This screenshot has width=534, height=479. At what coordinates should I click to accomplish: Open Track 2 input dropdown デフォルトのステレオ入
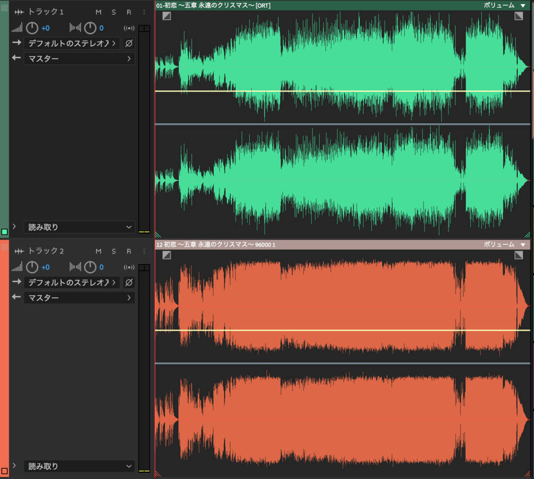click(72, 283)
